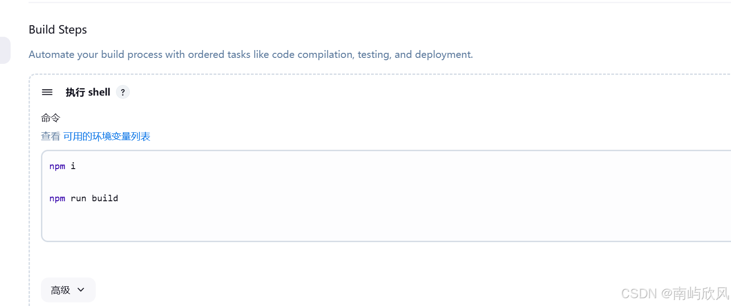Grab the drag handle of the 执行 shell step

[x=47, y=92]
